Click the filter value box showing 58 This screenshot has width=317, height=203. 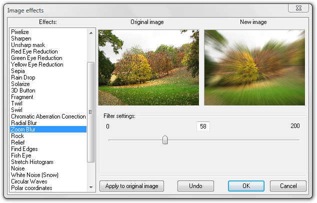coord(203,126)
